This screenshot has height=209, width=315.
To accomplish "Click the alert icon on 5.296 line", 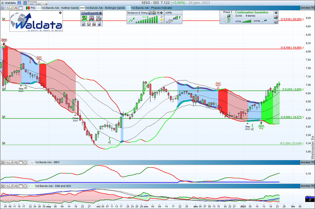I will (x=4, y=143).
